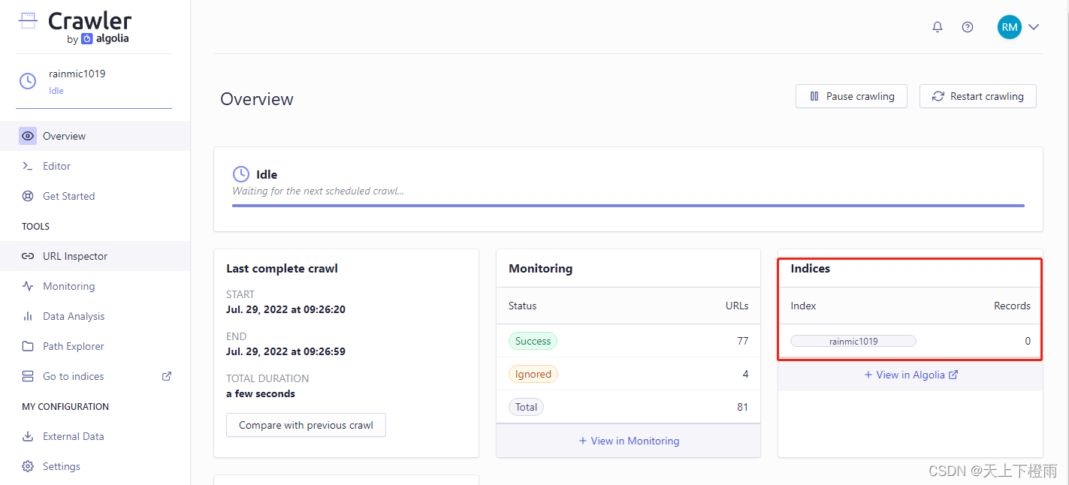The width and height of the screenshot is (1069, 485).
Task: Click the bar chart icon next to Data Analysis
Action: coord(28,316)
